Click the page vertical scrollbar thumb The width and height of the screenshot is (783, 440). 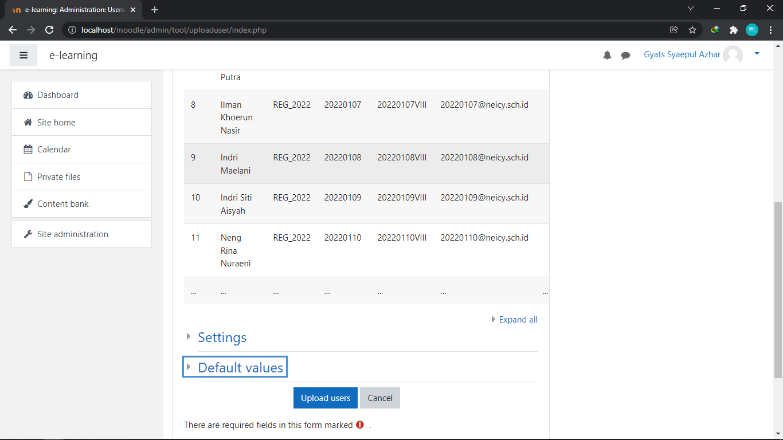(778, 290)
